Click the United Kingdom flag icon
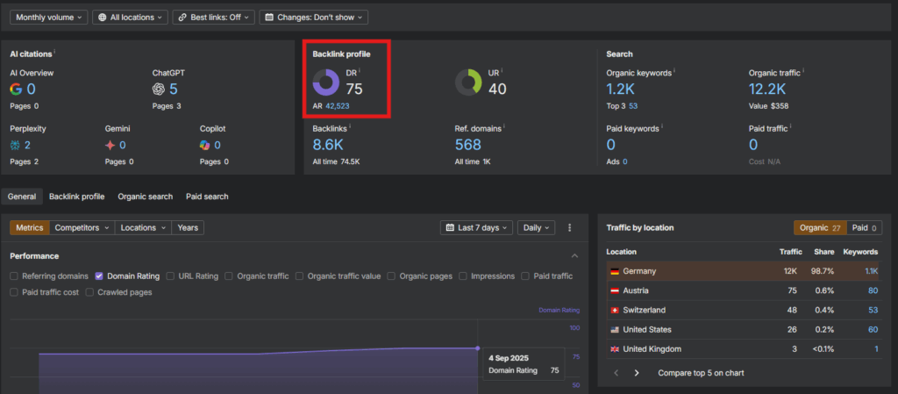The image size is (898, 394). pyautogui.click(x=613, y=349)
